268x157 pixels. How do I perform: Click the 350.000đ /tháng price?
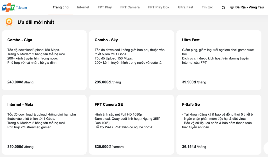pyautogui.click(x=20, y=147)
